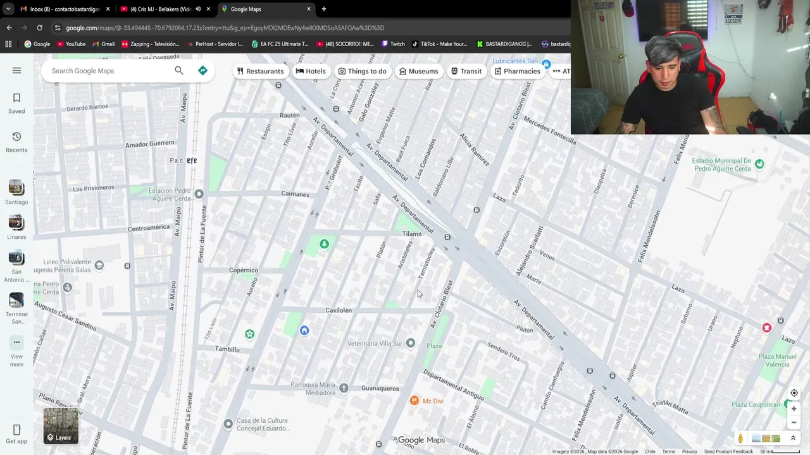The width and height of the screenshot is (810, 455).
Task: Click Send Product Feedback link
Action: pyautogui.click(x=728, y=451)
